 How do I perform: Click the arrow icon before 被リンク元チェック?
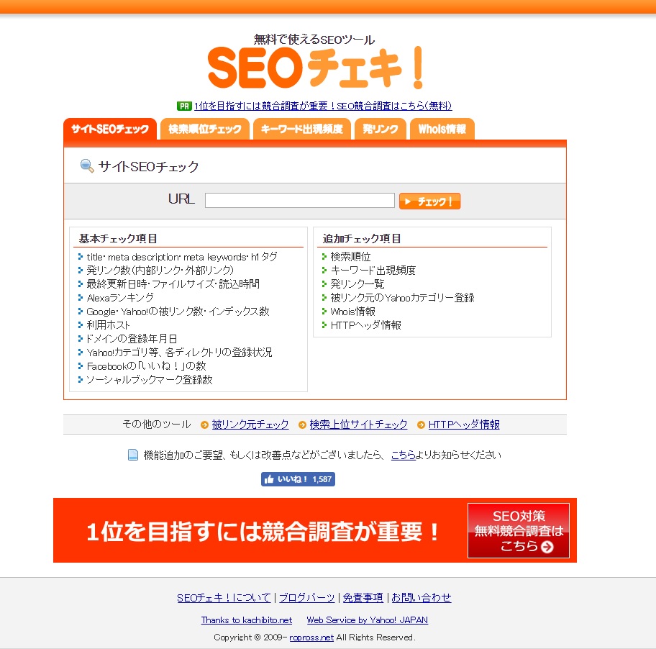point(204,425)
